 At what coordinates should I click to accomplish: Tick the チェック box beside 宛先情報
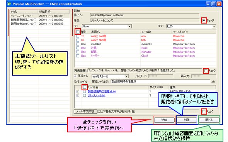(x=206, y=71)
